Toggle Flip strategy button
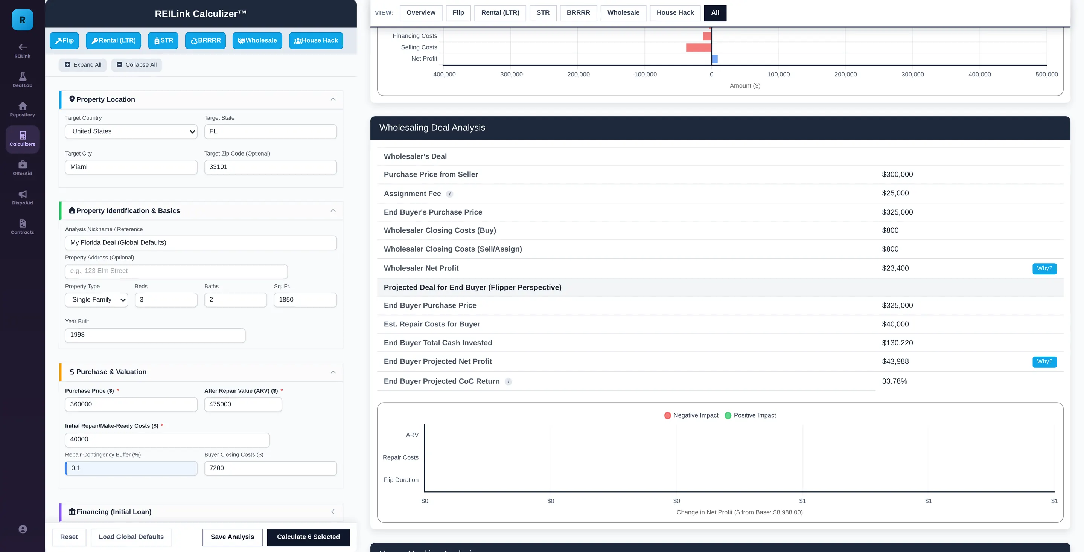Viewport: 1084px width, 552px height. pos(64,40)
